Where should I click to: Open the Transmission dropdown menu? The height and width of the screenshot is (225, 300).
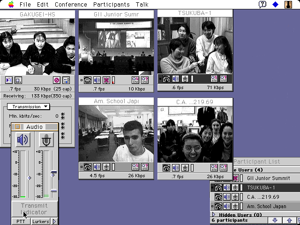point(30,106)
